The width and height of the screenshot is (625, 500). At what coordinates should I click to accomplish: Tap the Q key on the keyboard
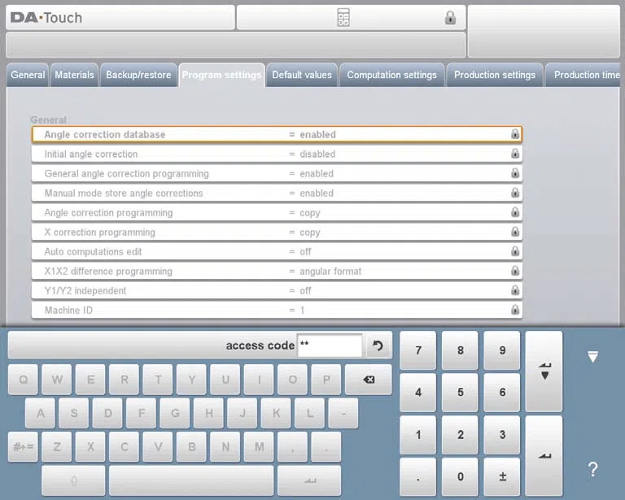(23, 380)
